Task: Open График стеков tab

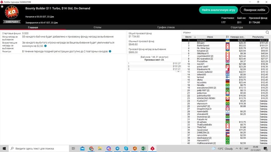Action: point(166,27)
